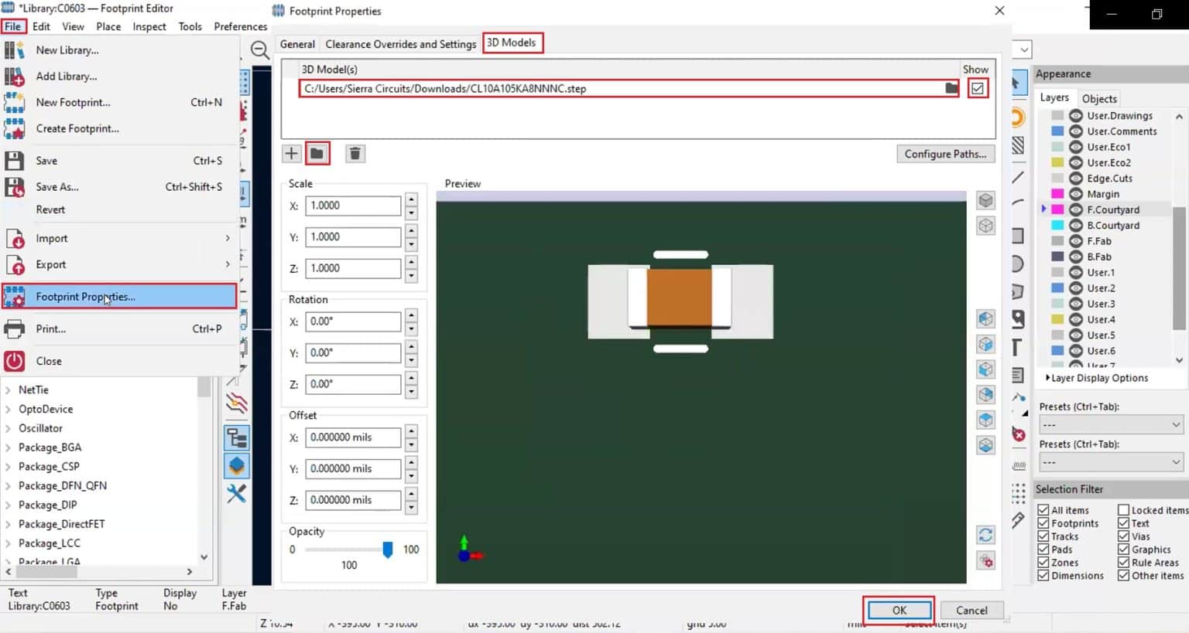Open the preview settings gear icon
The width and height of the screenshot is (1189, 633).
click(x=985, y=560)
